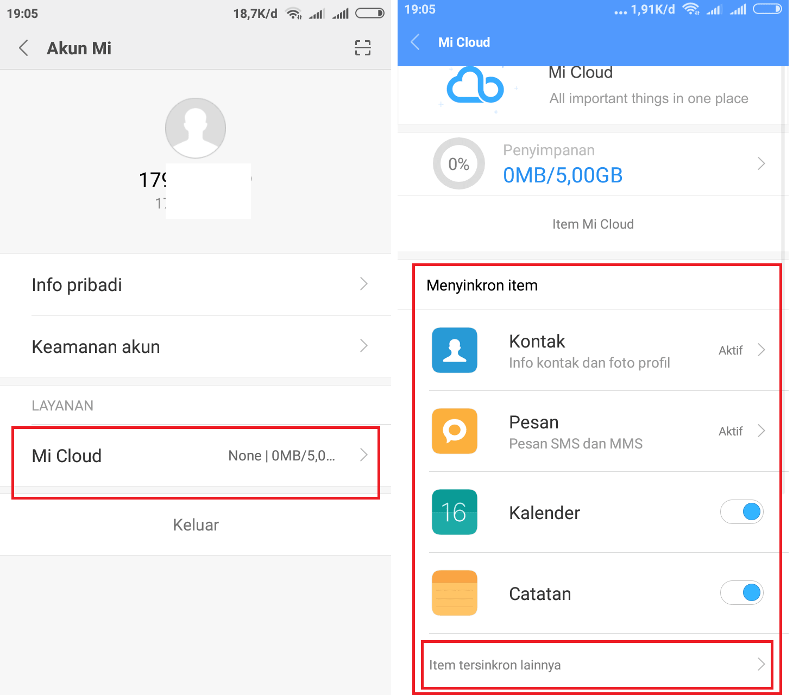Image resolution: width=793 pixels, height=695 pixels.
Task: Toggle the Kalender sync switch
Action: click(x=742, y=511)
